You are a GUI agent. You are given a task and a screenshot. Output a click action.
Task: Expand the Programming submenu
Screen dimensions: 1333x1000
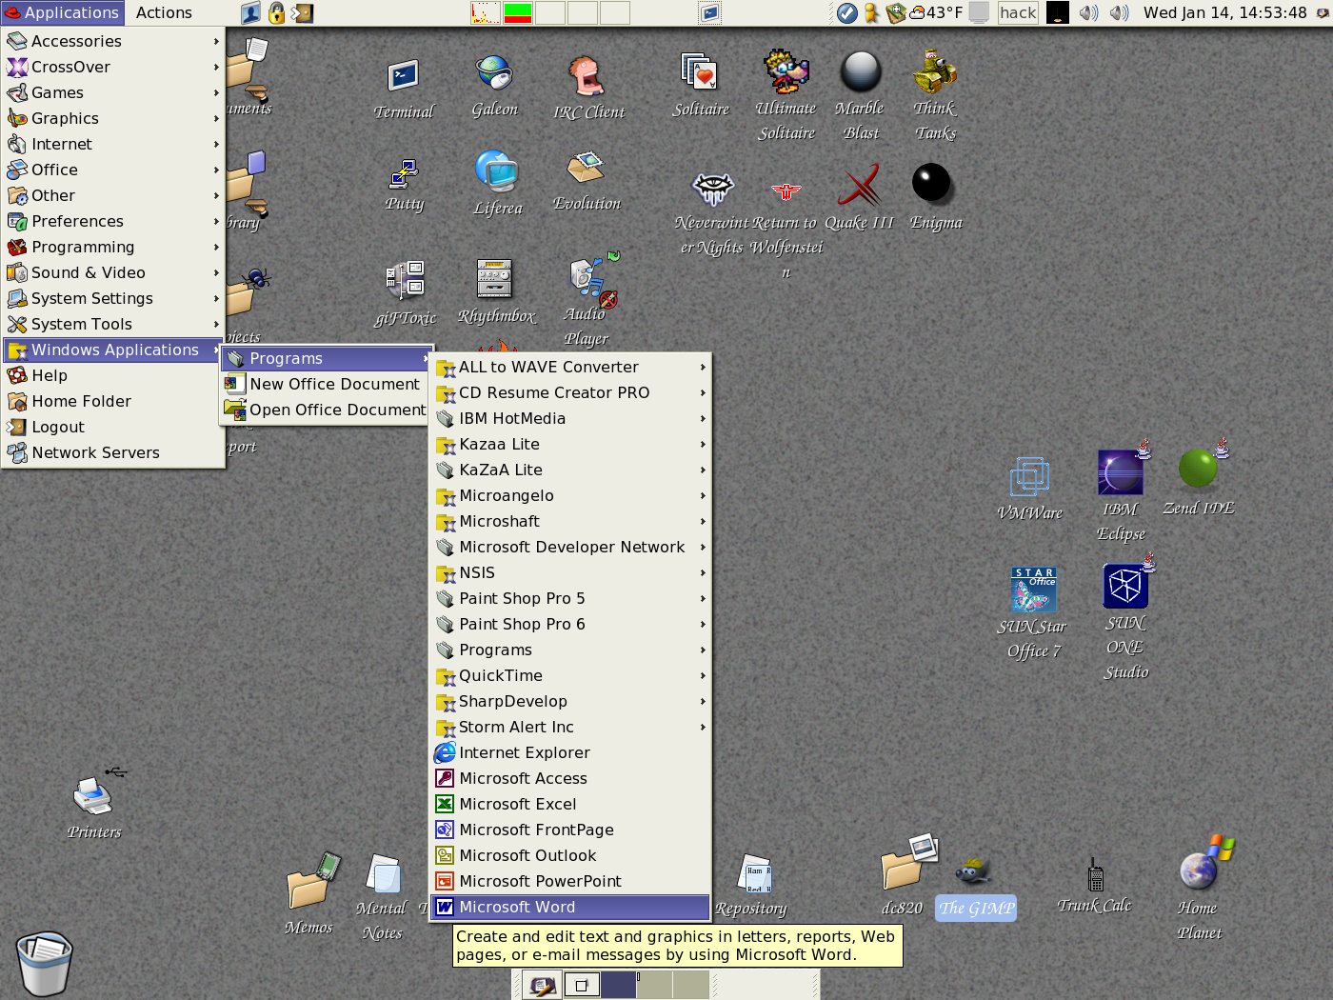[113, 247]
